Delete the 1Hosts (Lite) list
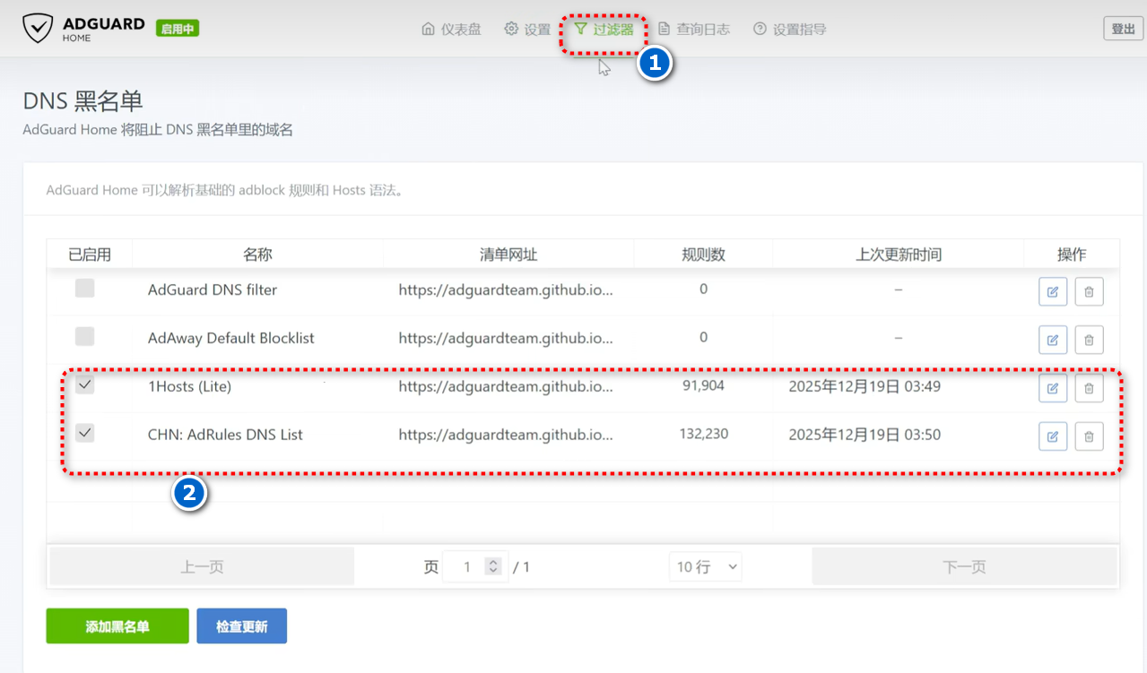1147x673 pixels. point(1089,388)
